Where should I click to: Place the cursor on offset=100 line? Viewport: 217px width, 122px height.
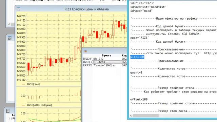coord(139,99)
